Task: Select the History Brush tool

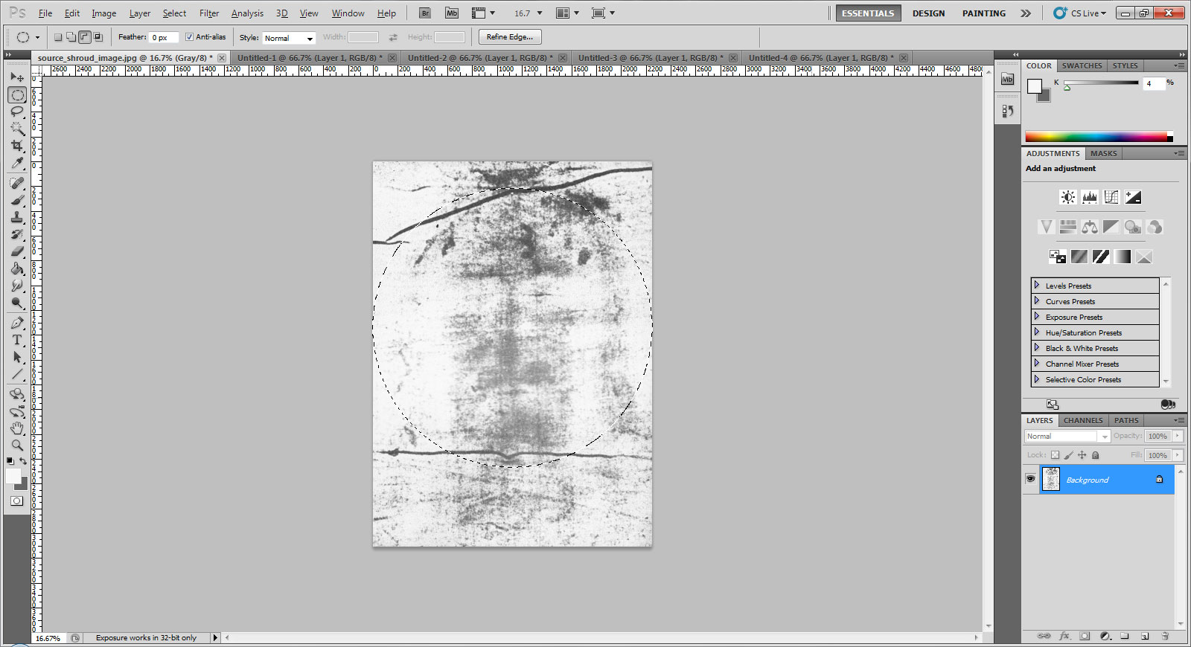Action: click(x=17, y=234)
